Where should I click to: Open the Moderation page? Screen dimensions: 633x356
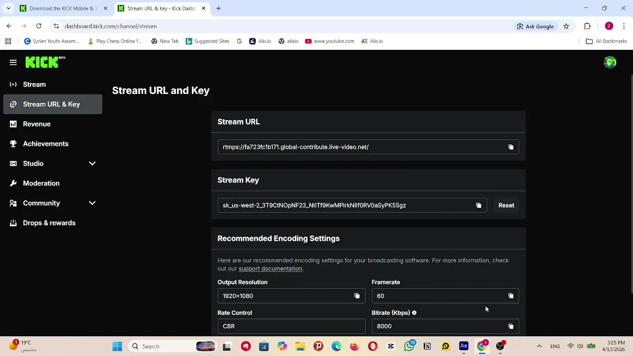point(52,183)
